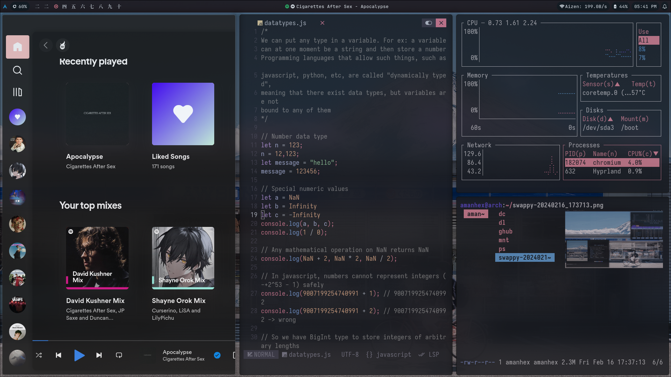Open Search from the sidebar
This screenshot has width=671, height=377.
(17, 70)
